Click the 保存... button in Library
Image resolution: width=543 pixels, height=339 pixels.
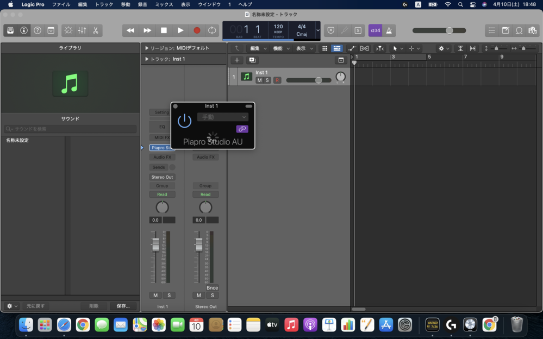click(x=123, y=306)
